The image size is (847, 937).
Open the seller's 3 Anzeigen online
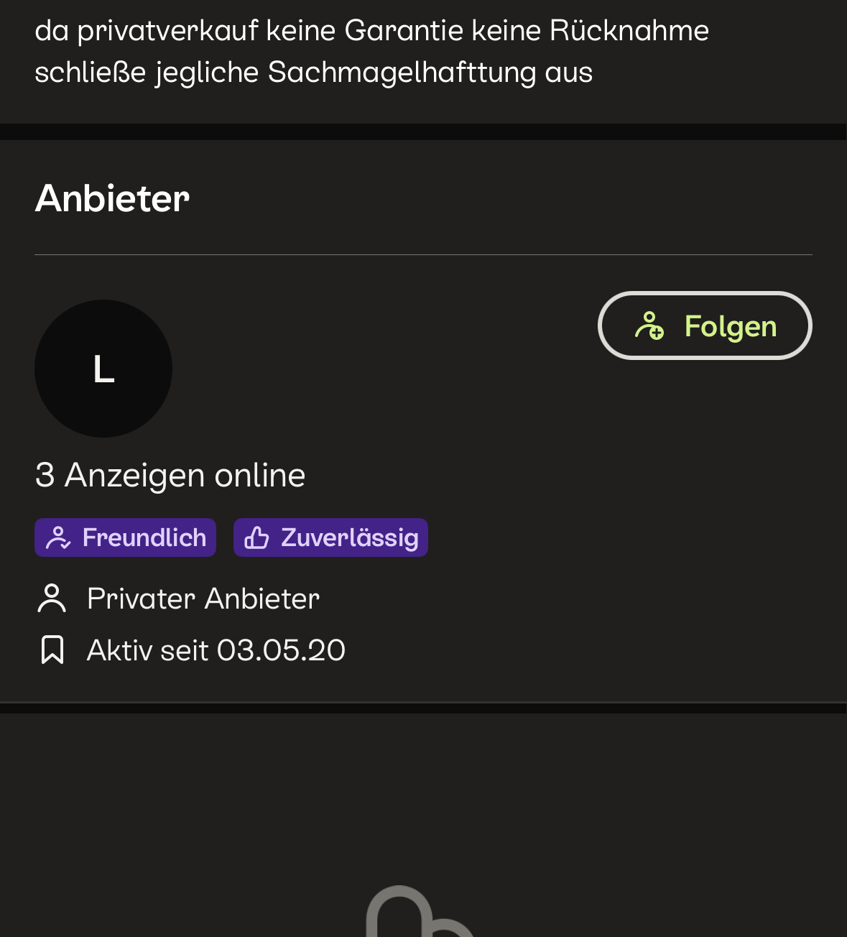[170, 475]
